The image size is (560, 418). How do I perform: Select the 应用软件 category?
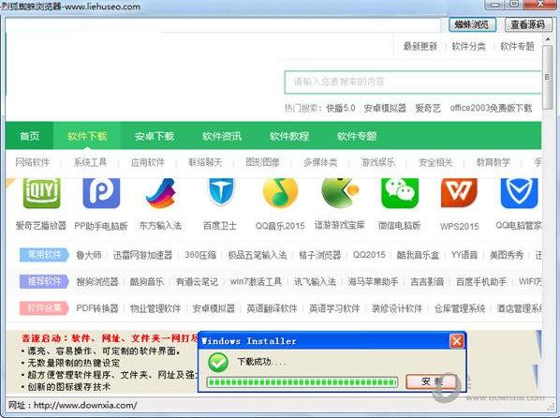148,162
